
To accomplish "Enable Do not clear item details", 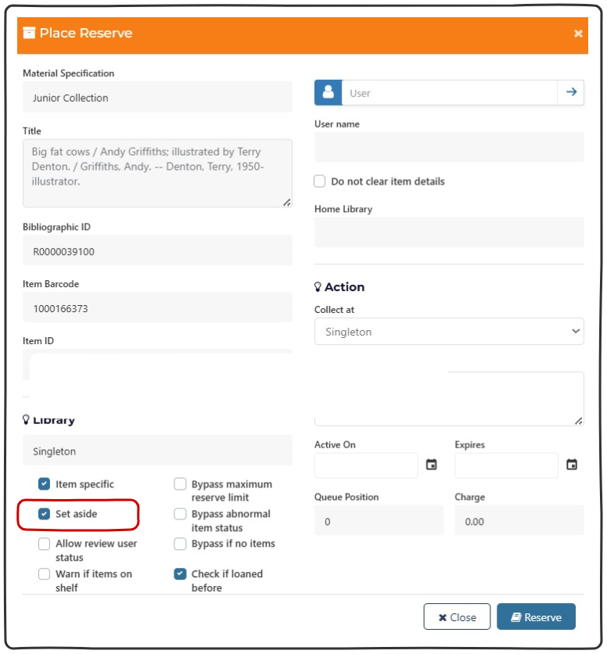I will (x=320, y=181).
